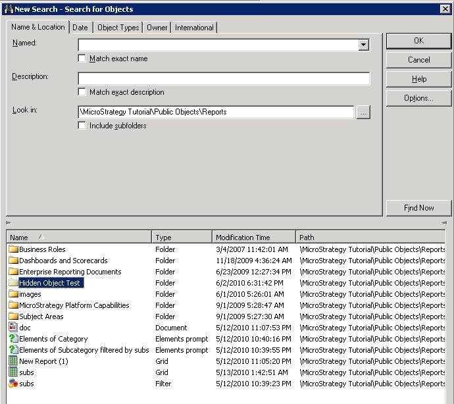The image size is (454, 404).
Task: Click the Hidden Object Test folder icon
Action: [x=13, y=283]
